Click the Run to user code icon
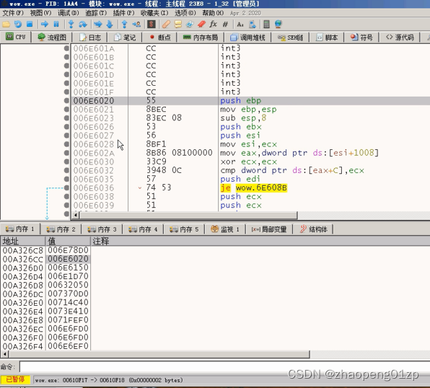 pyautogui.click(x=136, y=24)
